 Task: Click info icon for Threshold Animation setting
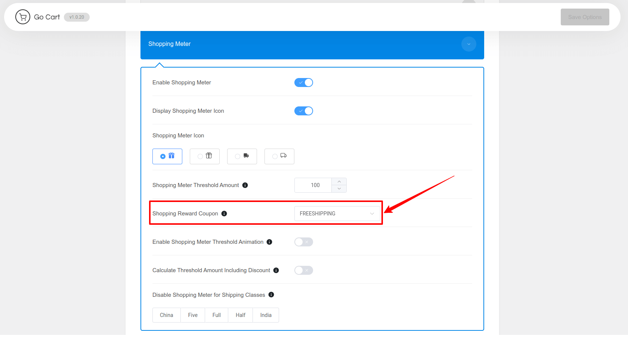(x=269, y=242)
